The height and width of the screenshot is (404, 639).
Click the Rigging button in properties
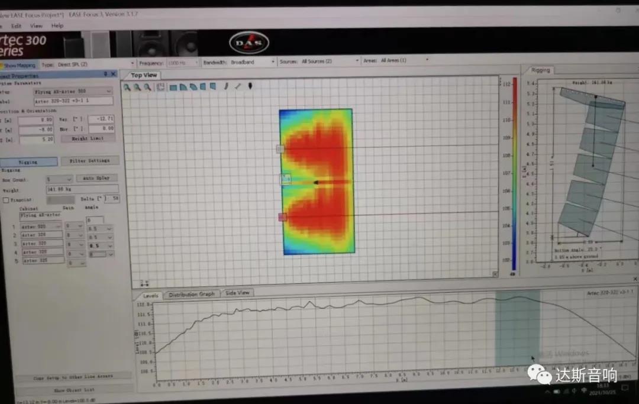tap(28, 162)
